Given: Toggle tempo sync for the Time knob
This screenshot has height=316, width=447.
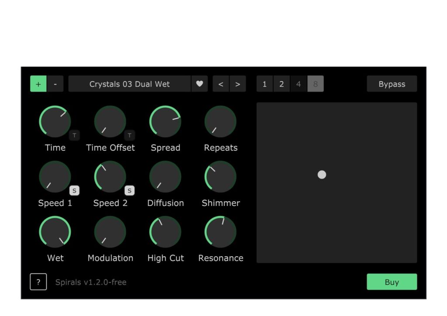Looking at the screenshot, I should 75,135.
